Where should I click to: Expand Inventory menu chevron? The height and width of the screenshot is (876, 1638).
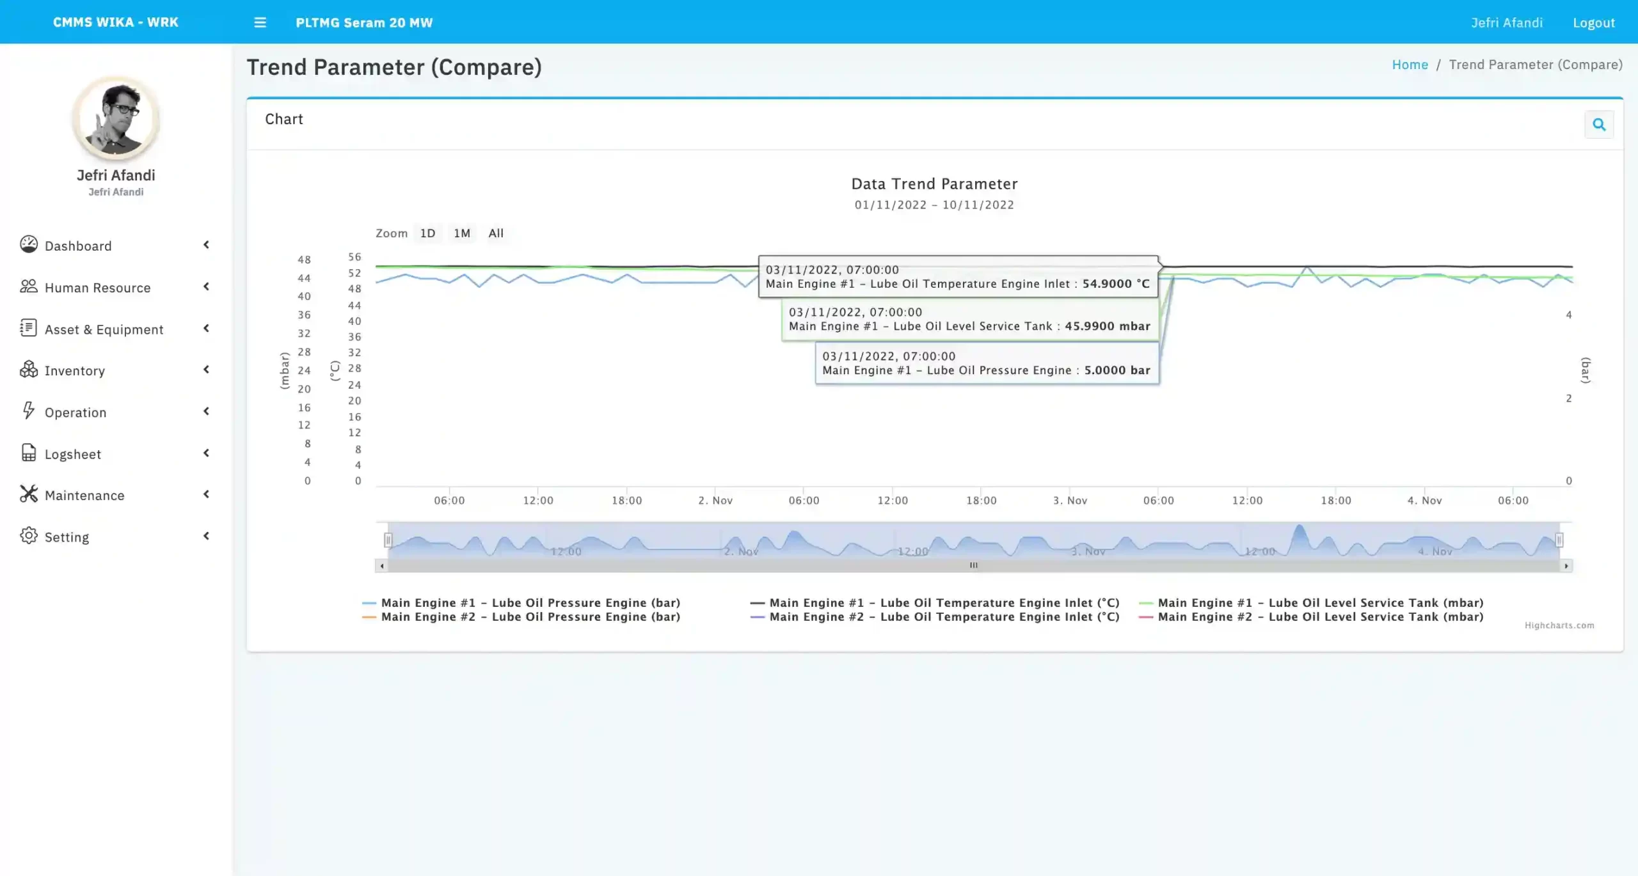tap(206, 370)
